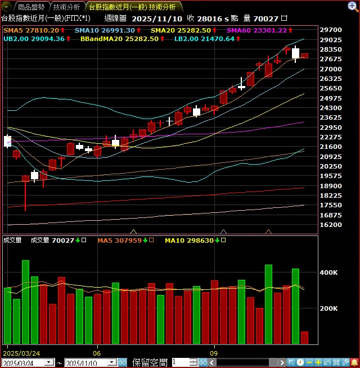This screenshot has width=360, height=368.
Task: Zoom in with the plus icon
Action: click(318, 362)
